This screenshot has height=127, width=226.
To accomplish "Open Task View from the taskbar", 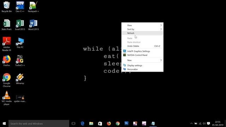I will click(x=73, y=123).
